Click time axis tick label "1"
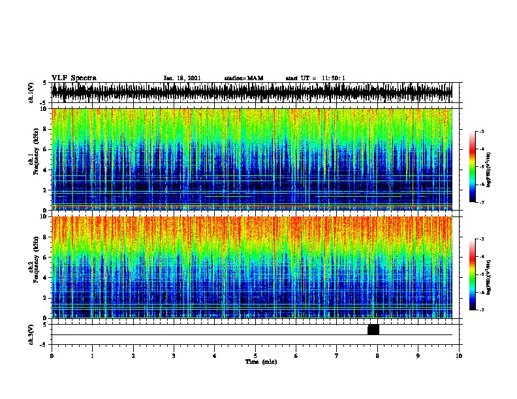Screen dimensions: 517x399 tap(92, 356)
